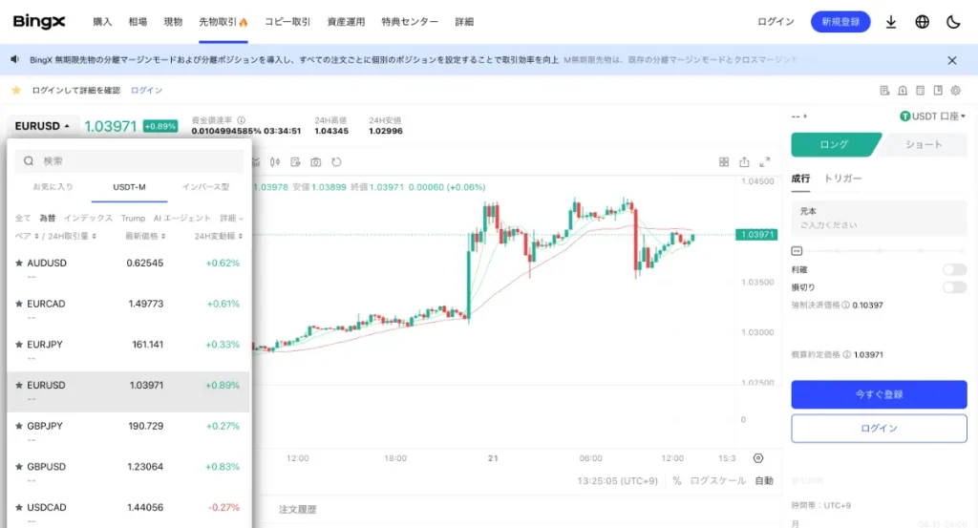Switch to お気に入り tab
Screen dimensions: 978x528
pyautogui.click(x=53, y=187)
